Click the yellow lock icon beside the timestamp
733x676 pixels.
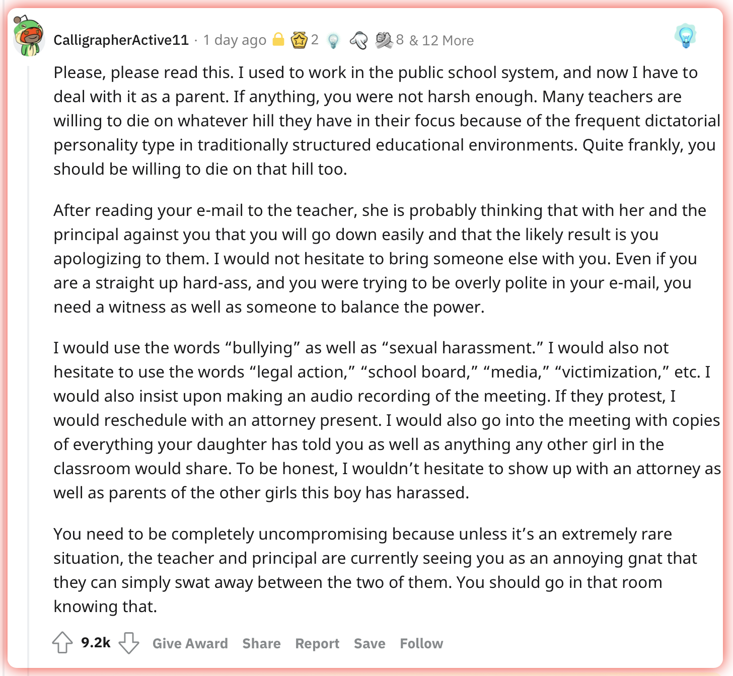278,39
